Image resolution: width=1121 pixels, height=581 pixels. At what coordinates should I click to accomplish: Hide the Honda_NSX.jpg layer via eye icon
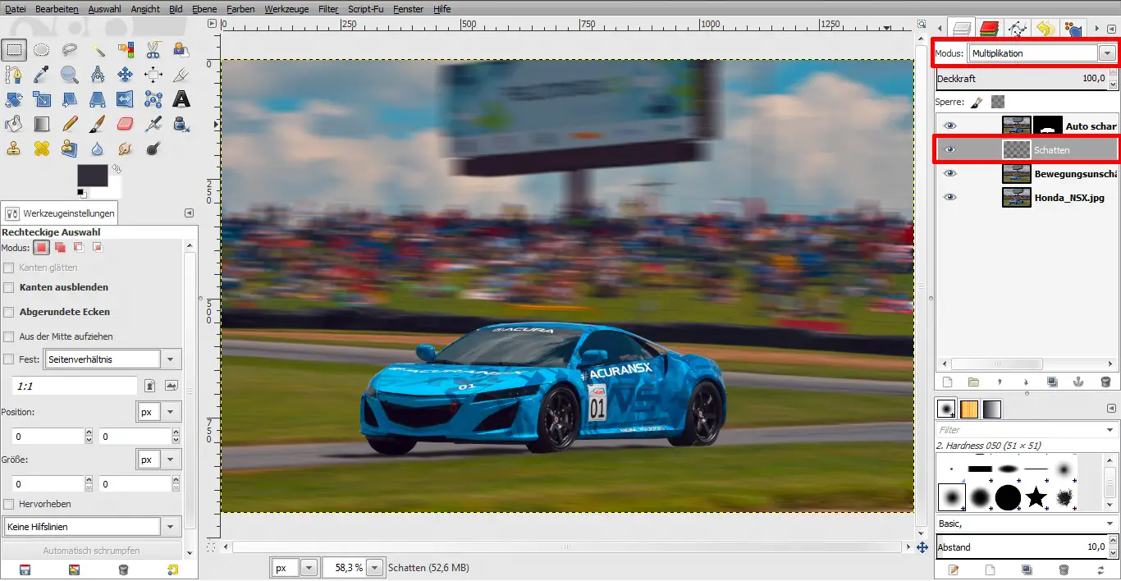(x=949, y=197)
